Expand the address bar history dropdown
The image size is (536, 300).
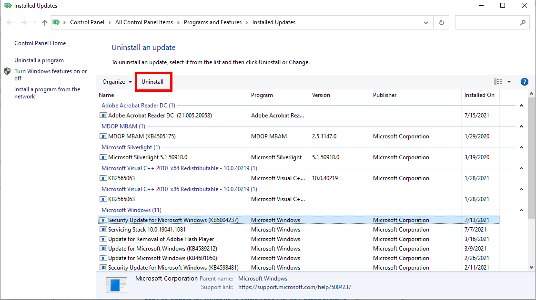click(x=425, y=23)
